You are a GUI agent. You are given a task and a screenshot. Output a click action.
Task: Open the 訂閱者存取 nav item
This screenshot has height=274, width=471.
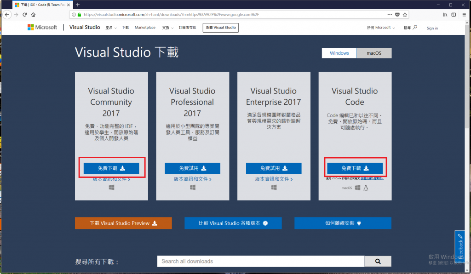[x=188, y=27]
